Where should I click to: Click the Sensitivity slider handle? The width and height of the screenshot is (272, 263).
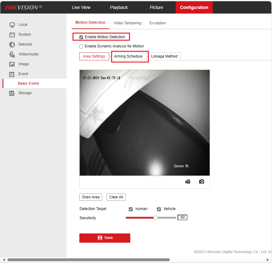pos(156,218)
